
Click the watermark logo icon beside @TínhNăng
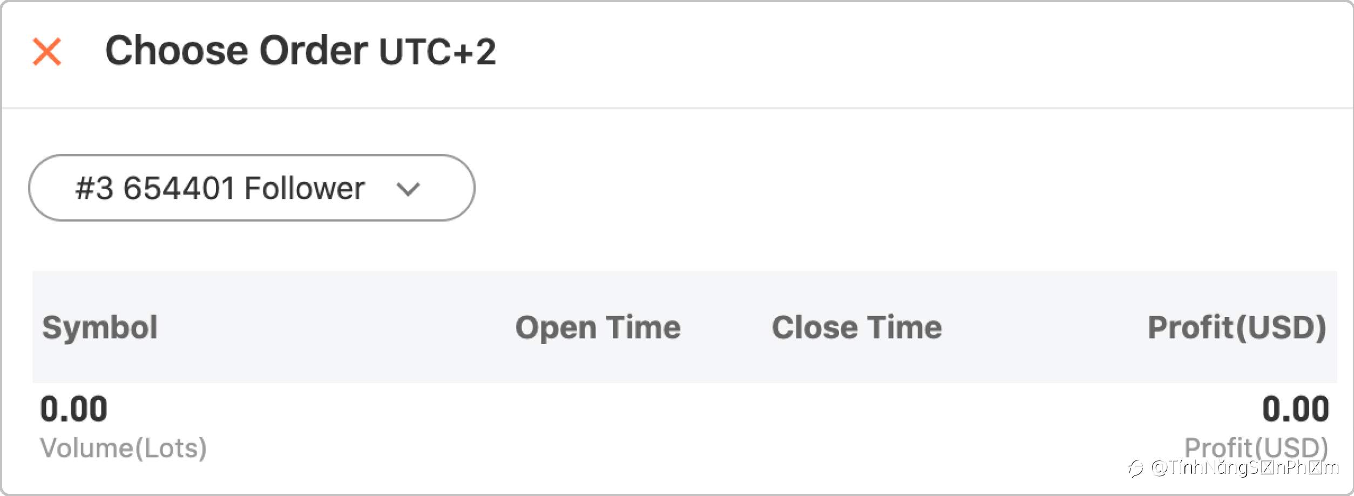tap(1135, 469)
